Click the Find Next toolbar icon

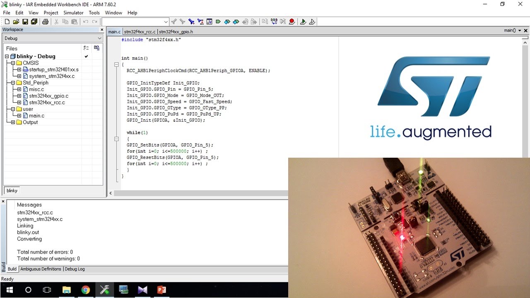pos(182,22)
